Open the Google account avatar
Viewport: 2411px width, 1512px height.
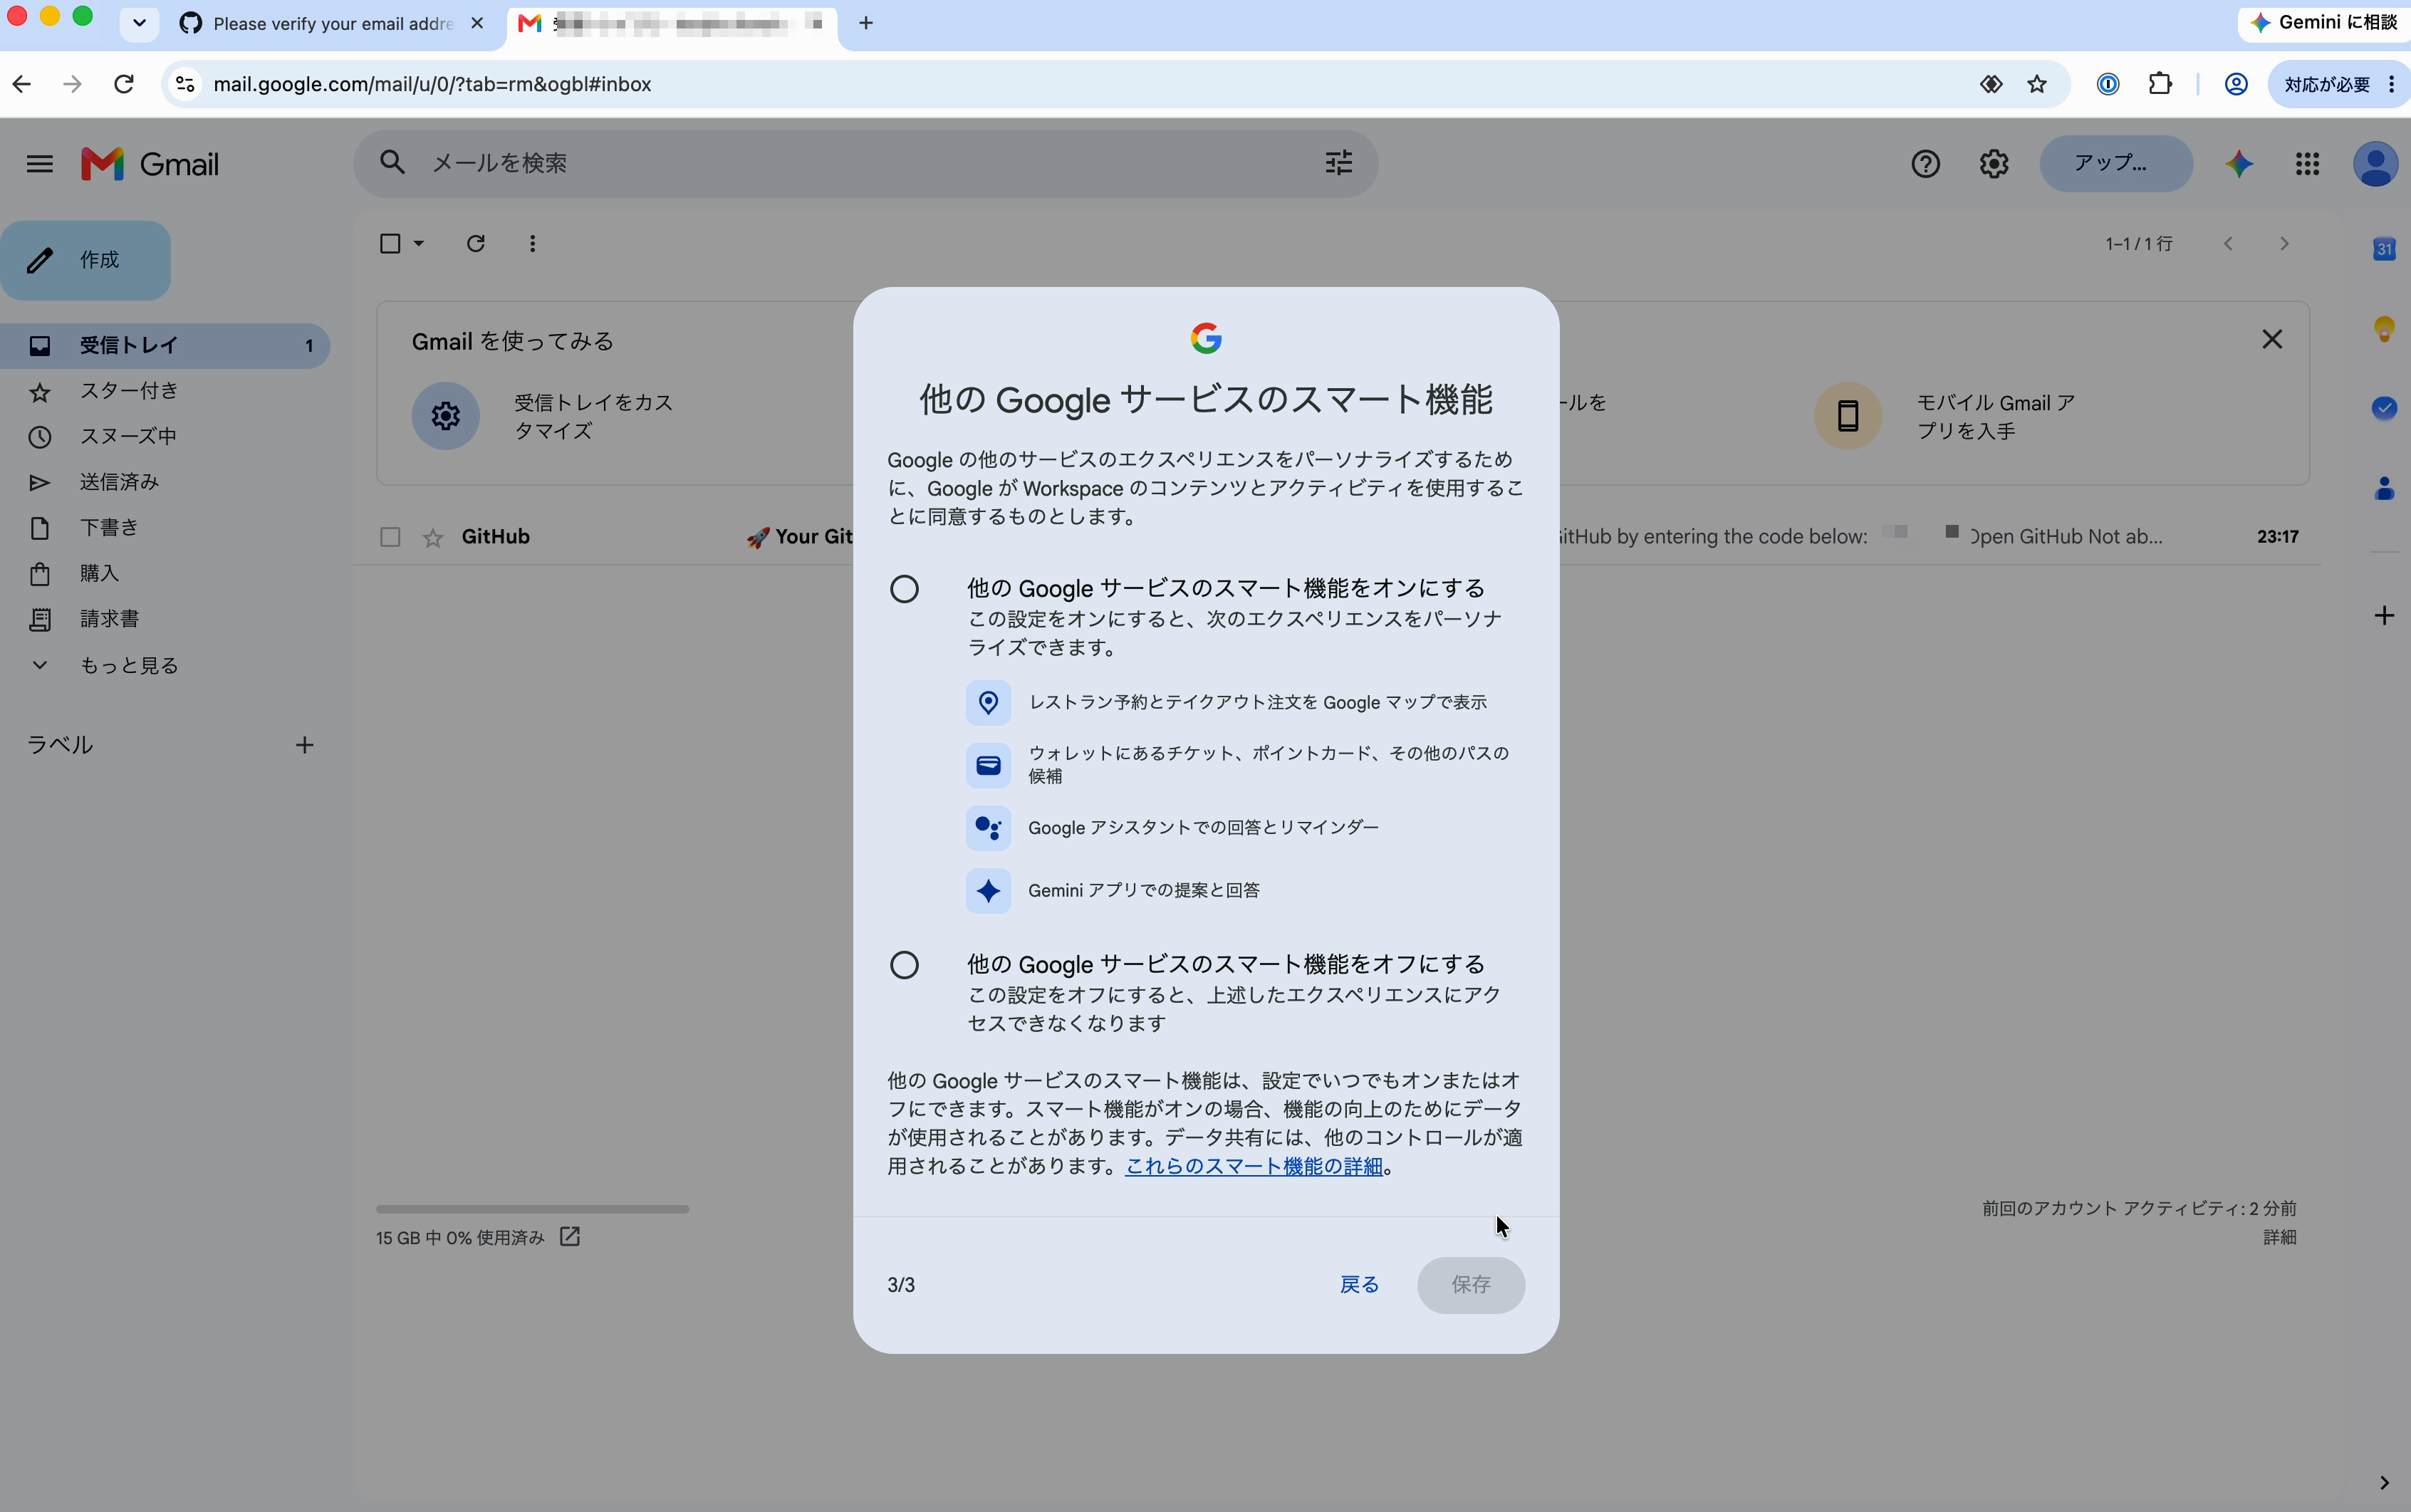pos(2375,164)
